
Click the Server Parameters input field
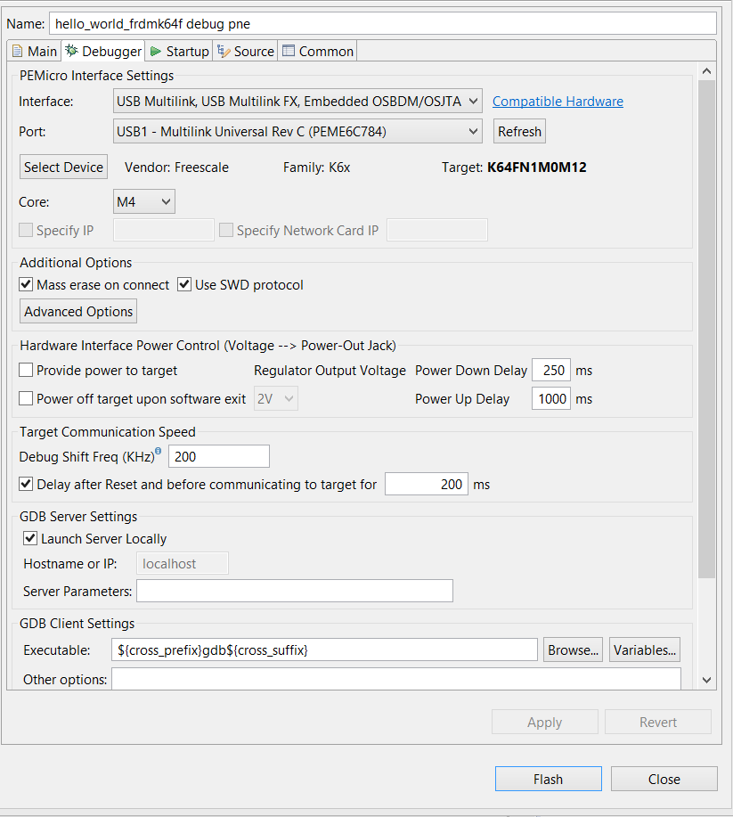[x=294, y=591]
